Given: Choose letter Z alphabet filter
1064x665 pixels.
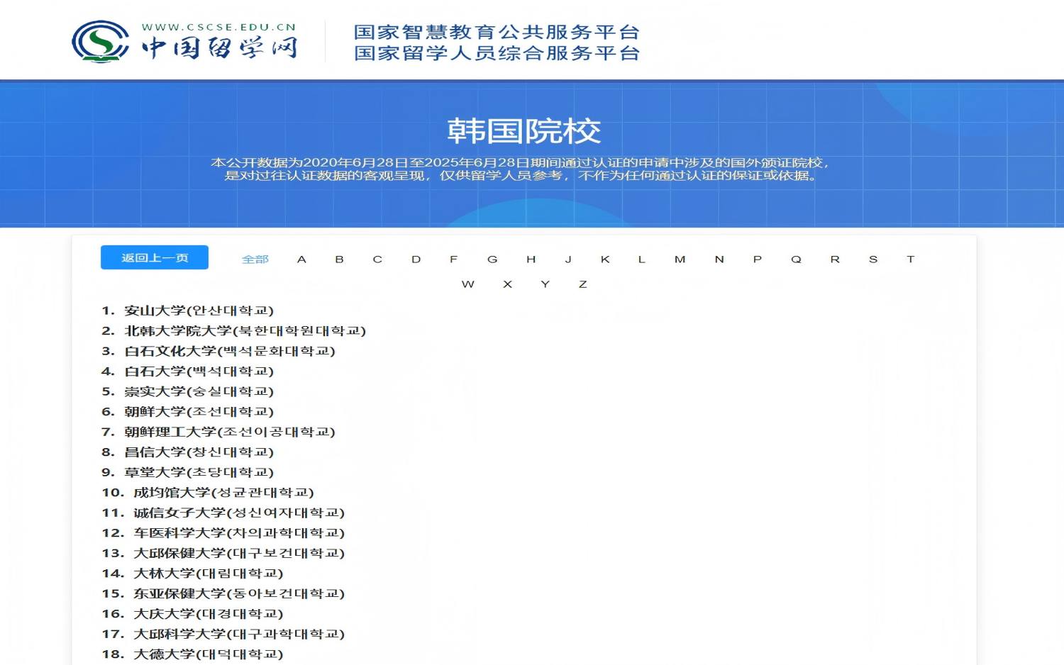Looking at the screenshot, I should [582, 284].
